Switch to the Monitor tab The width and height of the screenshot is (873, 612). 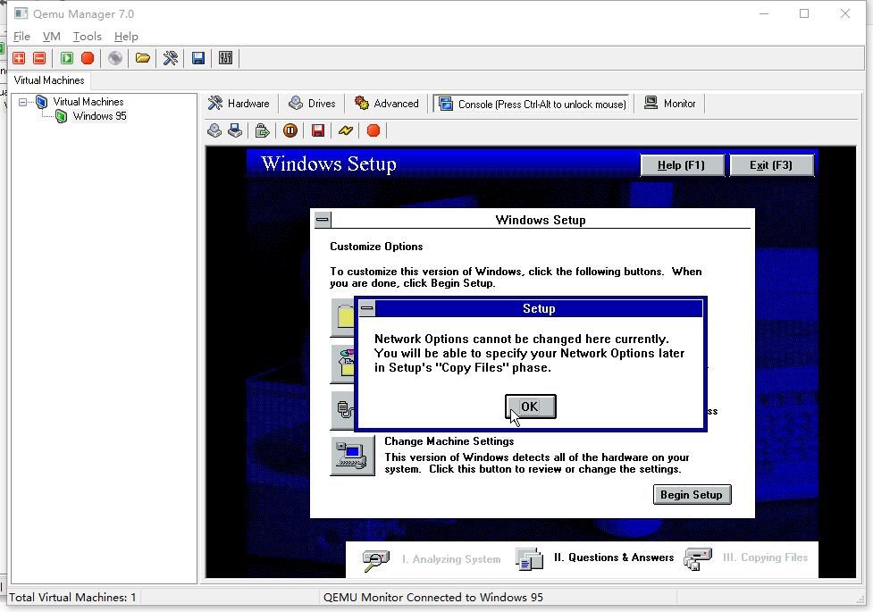click(x=670, y=104)
